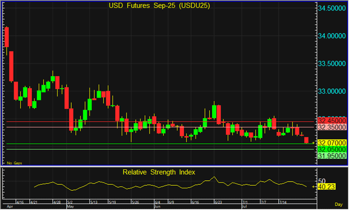Click the May month label on the time axis

click(x=70, y=206)
